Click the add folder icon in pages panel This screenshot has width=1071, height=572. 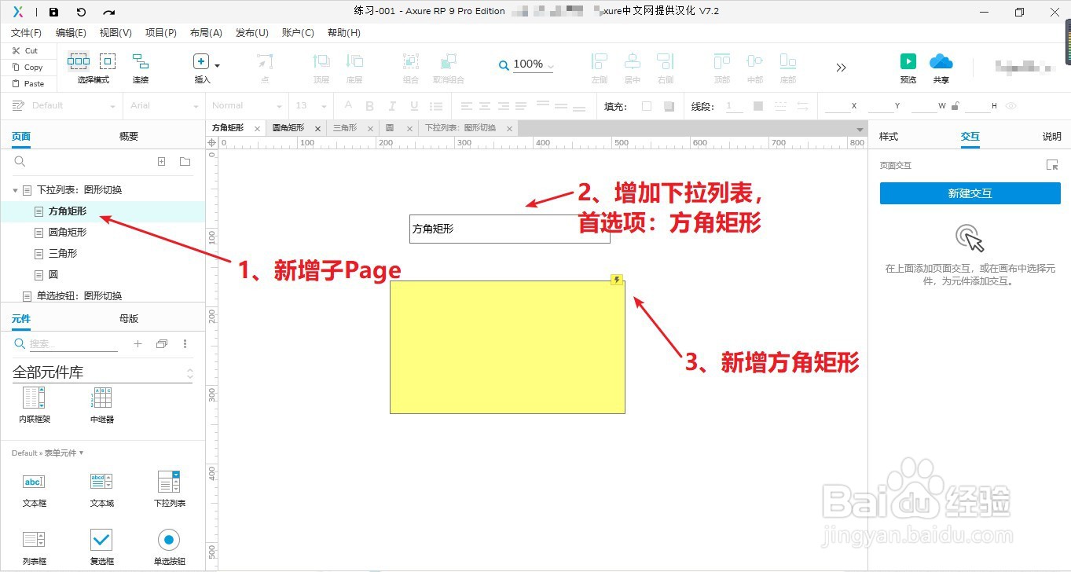click(185, 162)
